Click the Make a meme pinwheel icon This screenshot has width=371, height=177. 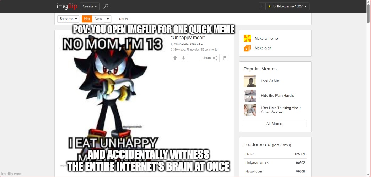(x=247, y=39)
